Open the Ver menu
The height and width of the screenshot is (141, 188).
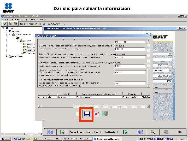[26, 19]
